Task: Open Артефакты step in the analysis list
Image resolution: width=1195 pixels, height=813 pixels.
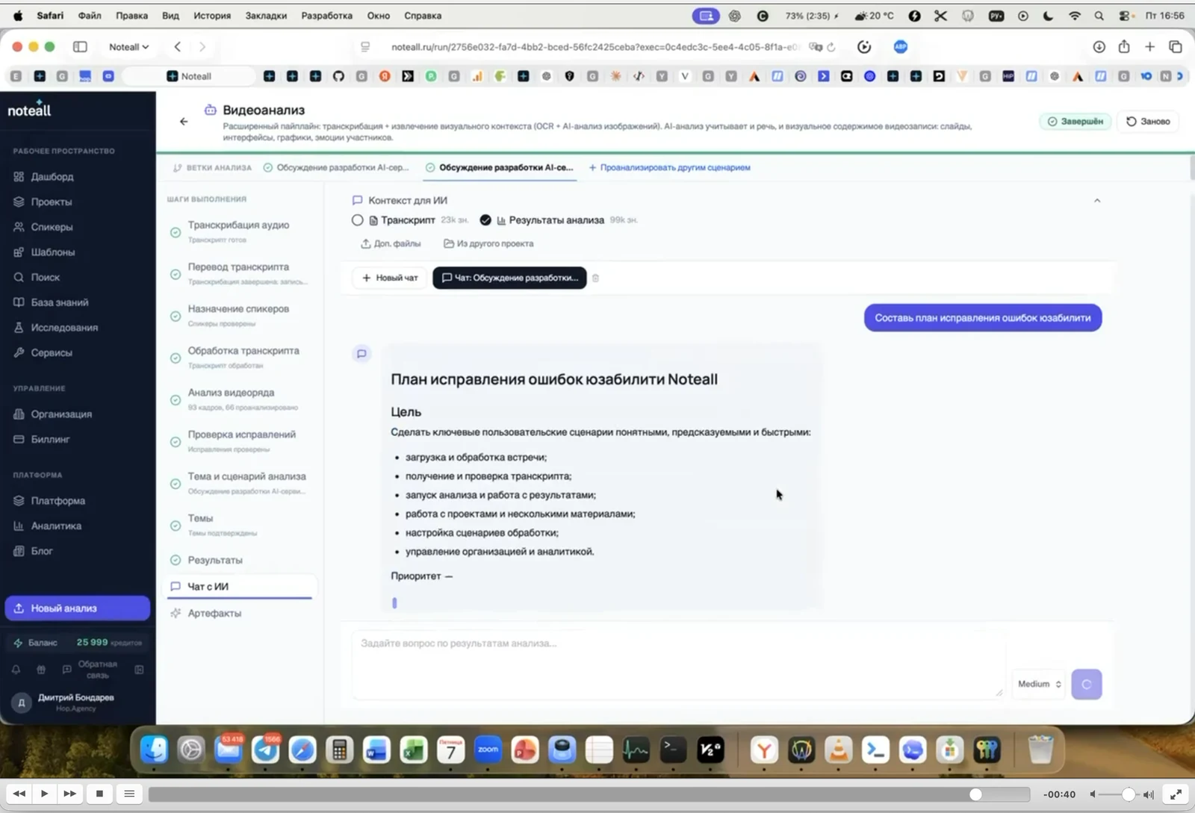Action: (214, 613)
